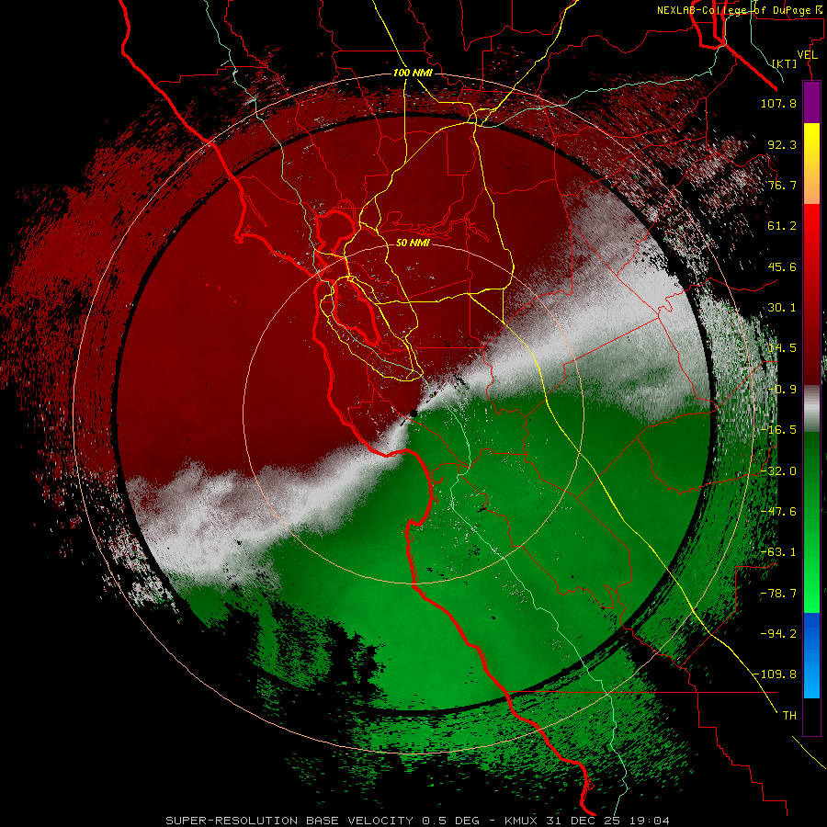This screenshot has width=827, height=827.
Task: Click the -0.9 velocity scale value
Action: pyautogui.click(x=782, y=390)
